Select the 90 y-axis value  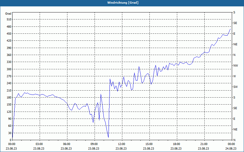(10, 119)
